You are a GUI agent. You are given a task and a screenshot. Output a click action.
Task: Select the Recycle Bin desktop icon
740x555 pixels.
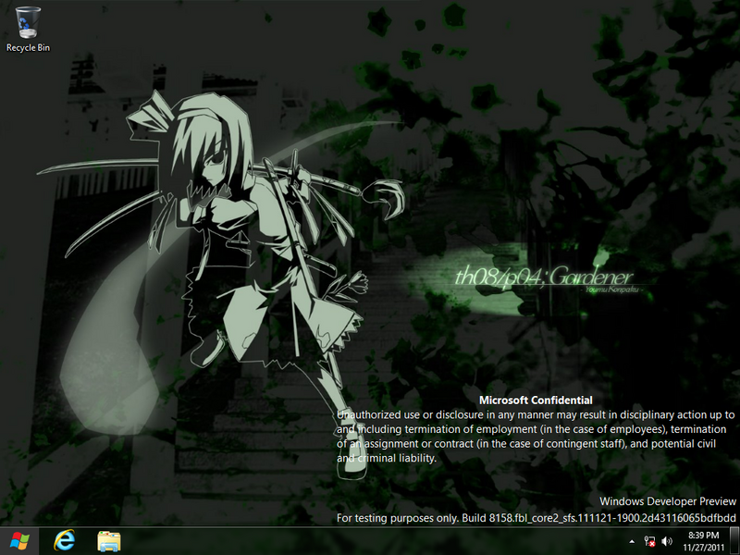click(28, 29)
